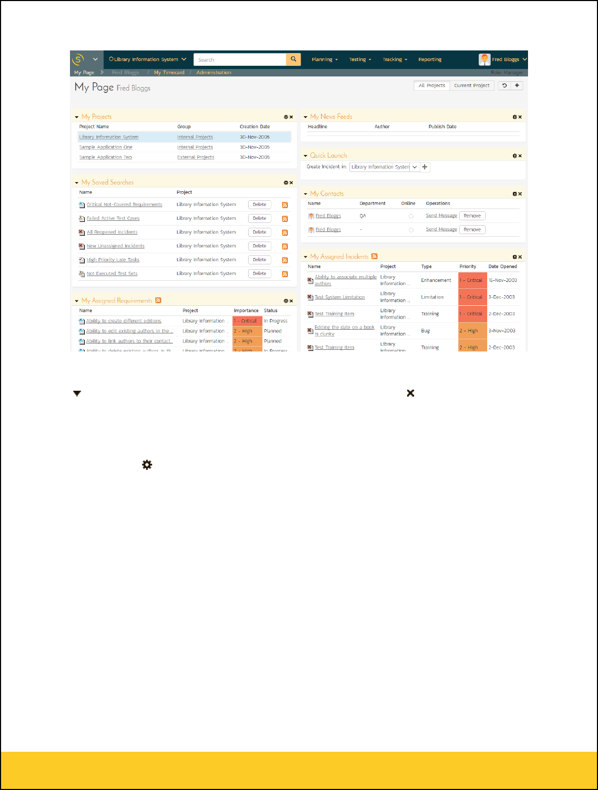The image size is (598, 790).
Task: Collapse the My Assigned Requirements widget
Action: tap(76, 301)
